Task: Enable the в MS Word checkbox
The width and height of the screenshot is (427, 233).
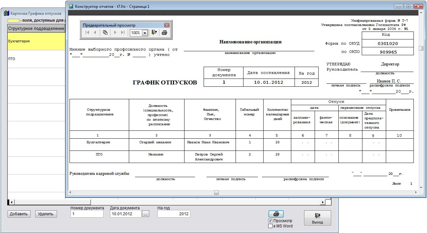Action: tap(270, 226)
